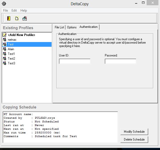This screenshot has width=160, height=150.
Task: Switch to the Options tab
Action: 72,27
